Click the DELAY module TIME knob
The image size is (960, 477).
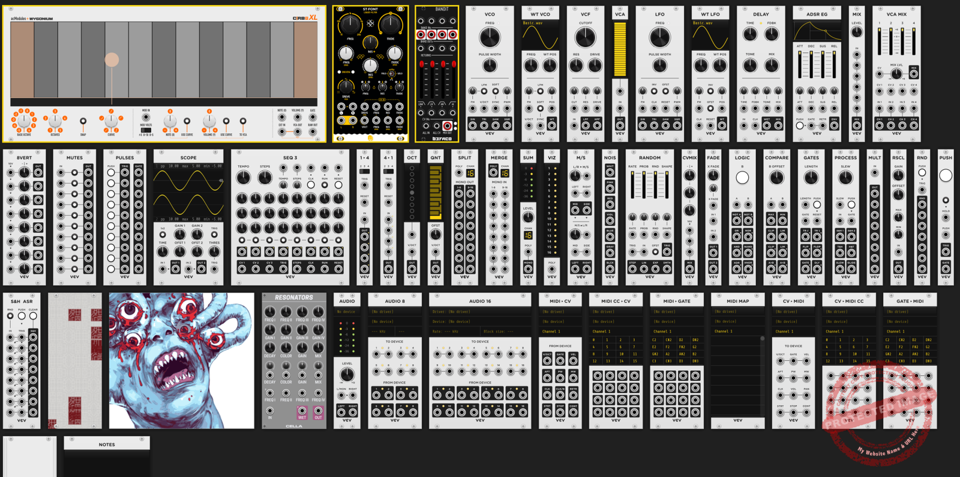coord(750,34)
